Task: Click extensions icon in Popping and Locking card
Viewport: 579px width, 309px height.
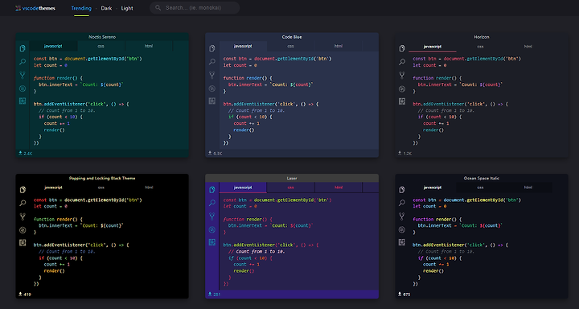Action: pyautogui.click(x=23, y=242)
